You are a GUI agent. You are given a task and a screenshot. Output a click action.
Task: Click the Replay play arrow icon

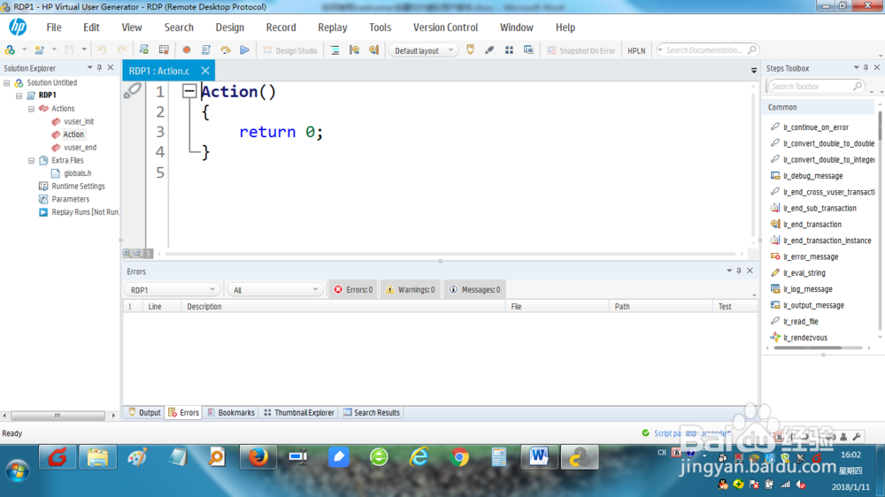[245, 50]
